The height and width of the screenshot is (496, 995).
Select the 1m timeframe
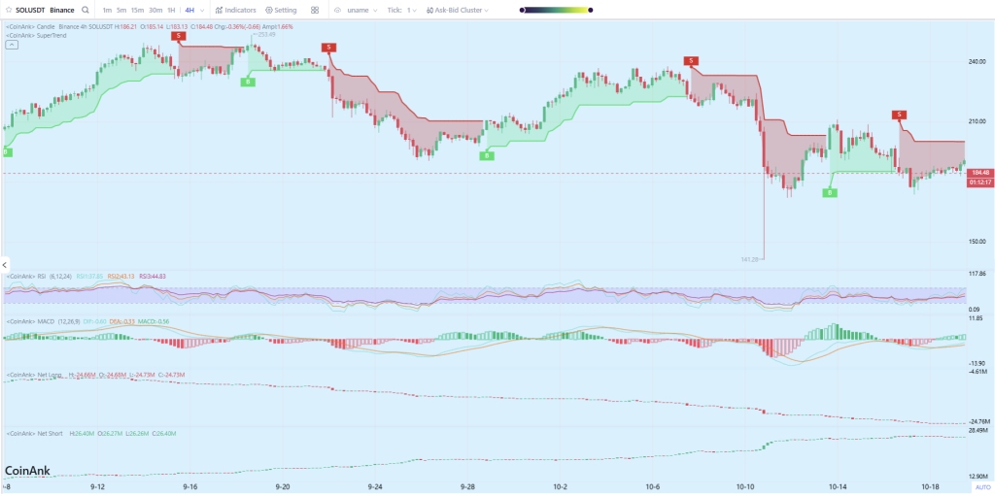point(107,10)
